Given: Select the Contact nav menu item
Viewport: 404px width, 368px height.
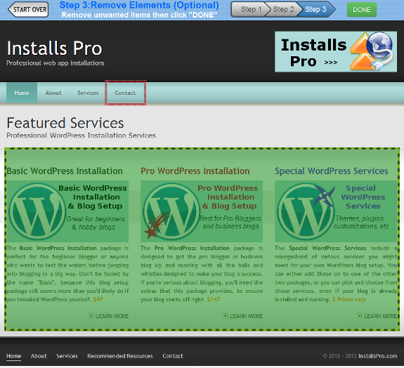Looking at the screenshot, I should tap(125, 93).
